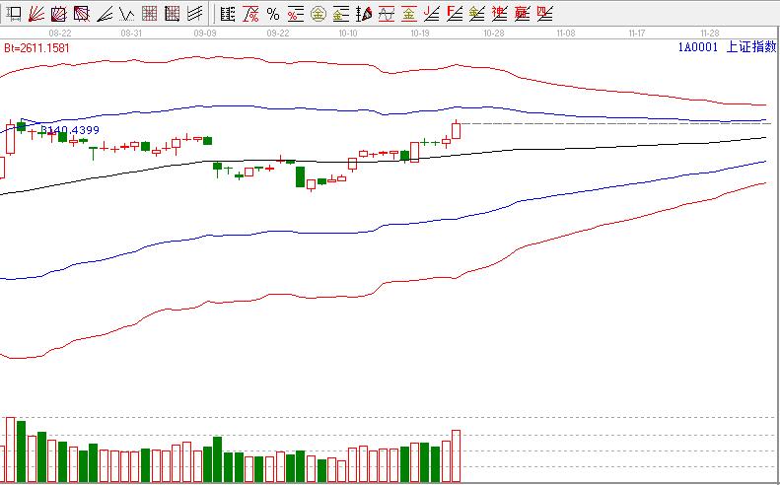Select the latest red candlestick on chart

click(x=457, y=130)
